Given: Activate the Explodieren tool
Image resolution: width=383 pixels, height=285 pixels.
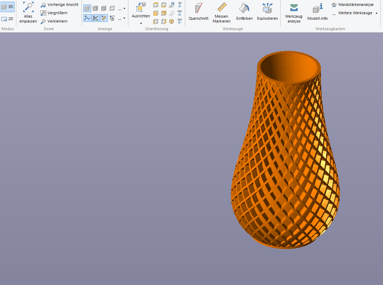Looking at the screenshot, I should pyautogui.click(x=267, y=12).
